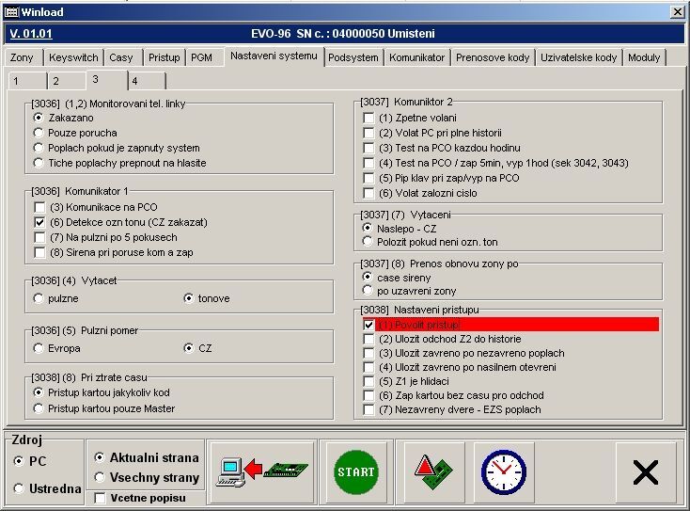
Task: Select Pouze porucha line monitoring option
Action: coord(39,133)
